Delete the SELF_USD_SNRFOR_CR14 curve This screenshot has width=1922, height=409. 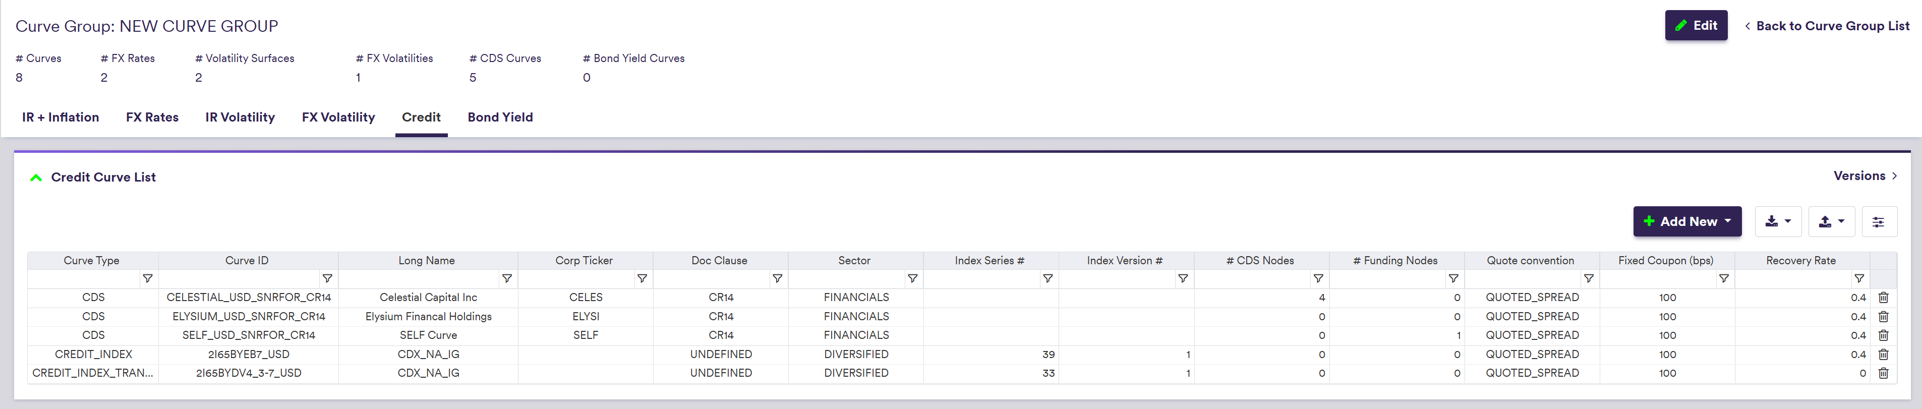pos(1883,335)
